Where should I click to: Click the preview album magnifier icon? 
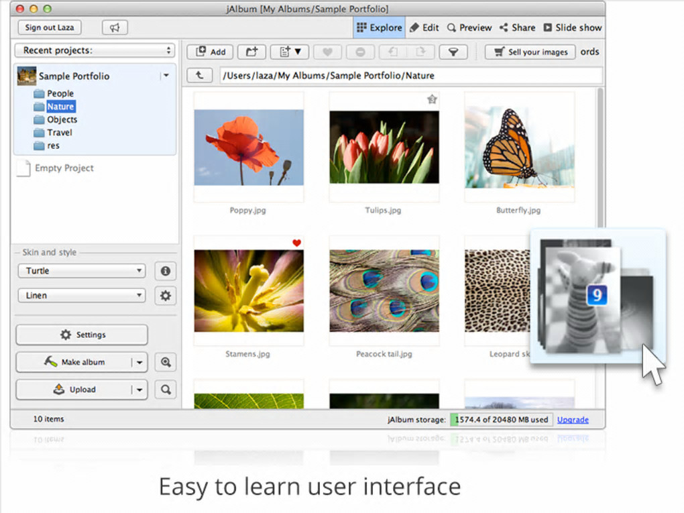point(165,362)
